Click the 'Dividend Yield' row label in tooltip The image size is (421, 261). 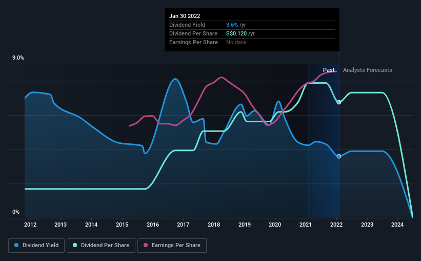187,25
